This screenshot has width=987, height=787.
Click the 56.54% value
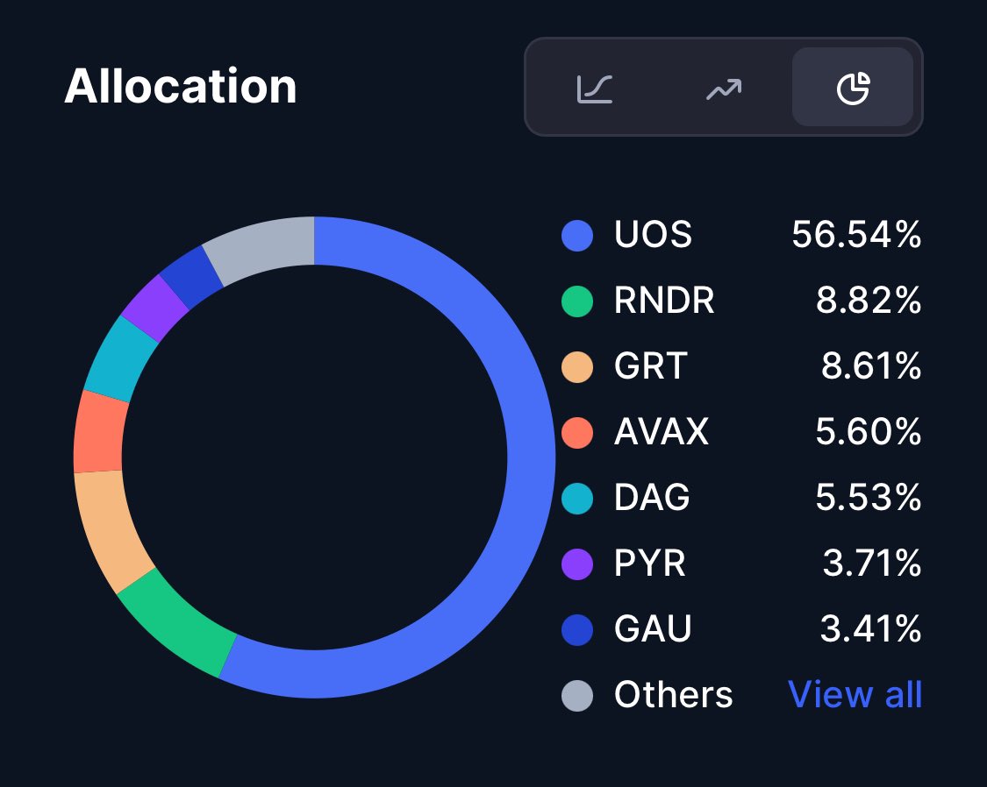856,235
